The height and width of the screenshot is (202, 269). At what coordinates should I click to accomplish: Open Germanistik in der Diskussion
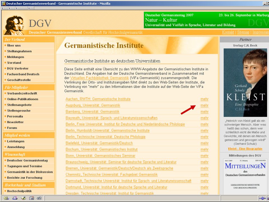pyautogui.click(x=30, y=172)
